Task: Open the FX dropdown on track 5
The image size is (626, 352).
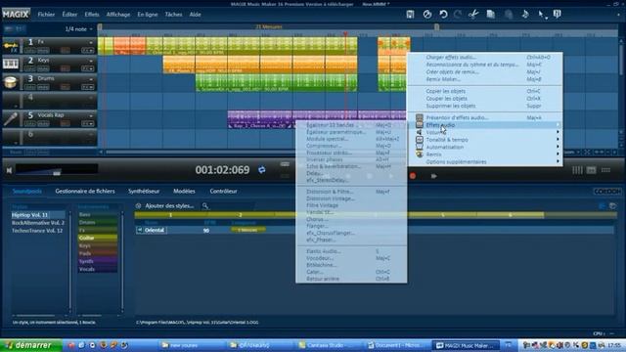Action: pos(87,124)
